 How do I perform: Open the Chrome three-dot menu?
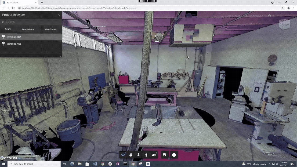click(294, 8)
